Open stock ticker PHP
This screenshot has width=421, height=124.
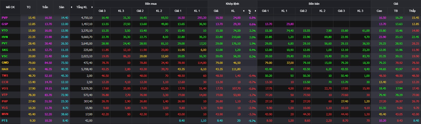click(5, 101)
